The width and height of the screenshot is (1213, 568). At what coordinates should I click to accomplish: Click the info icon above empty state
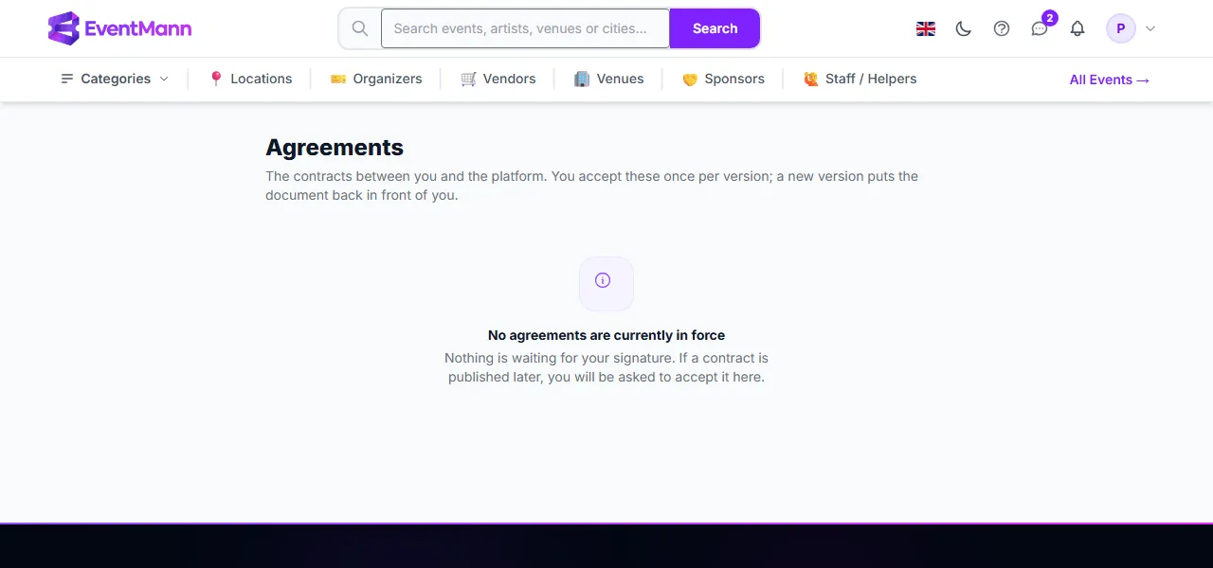[x=603, y=280]
